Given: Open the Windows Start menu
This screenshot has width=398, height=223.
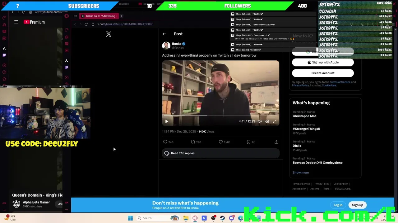Looking at the screenshot, I should tap(130, 218).
